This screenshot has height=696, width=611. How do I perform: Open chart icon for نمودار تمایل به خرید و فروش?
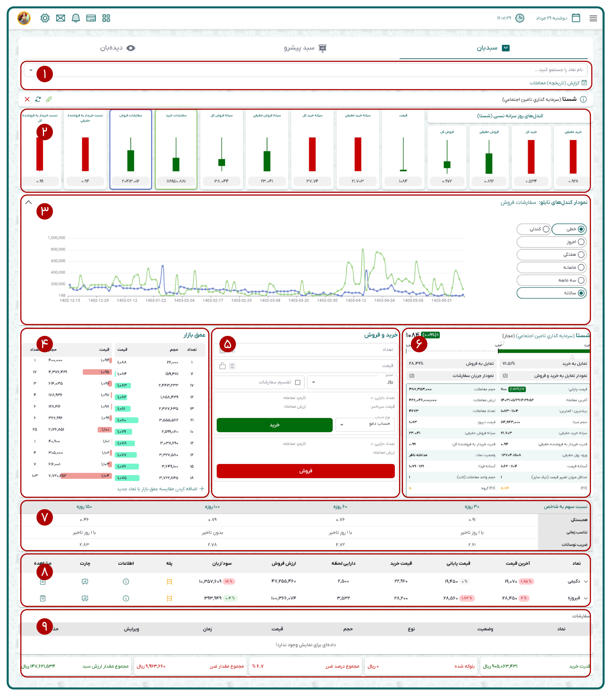tap(505, 376)
